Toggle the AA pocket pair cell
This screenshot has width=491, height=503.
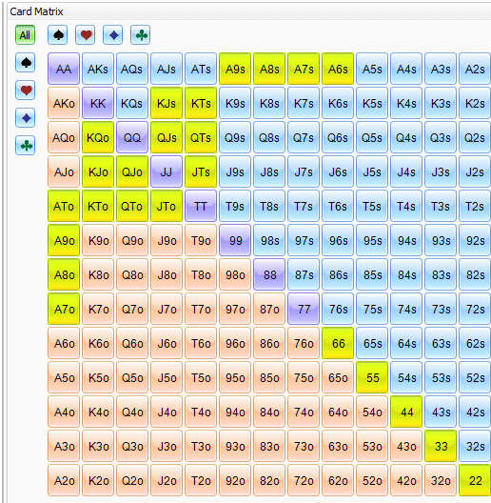[x=64, y=69]
